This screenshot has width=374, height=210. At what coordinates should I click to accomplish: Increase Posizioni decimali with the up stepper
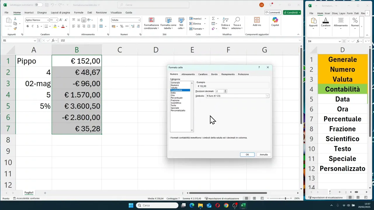[225, 90]
